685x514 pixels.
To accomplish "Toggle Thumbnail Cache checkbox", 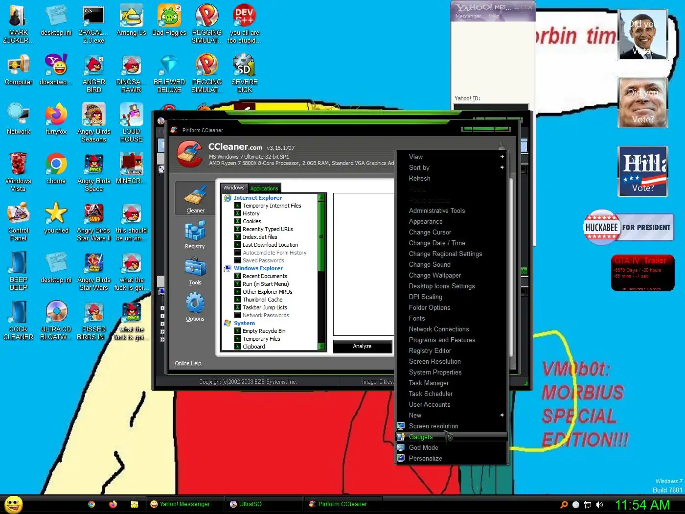I will [237, 300].
